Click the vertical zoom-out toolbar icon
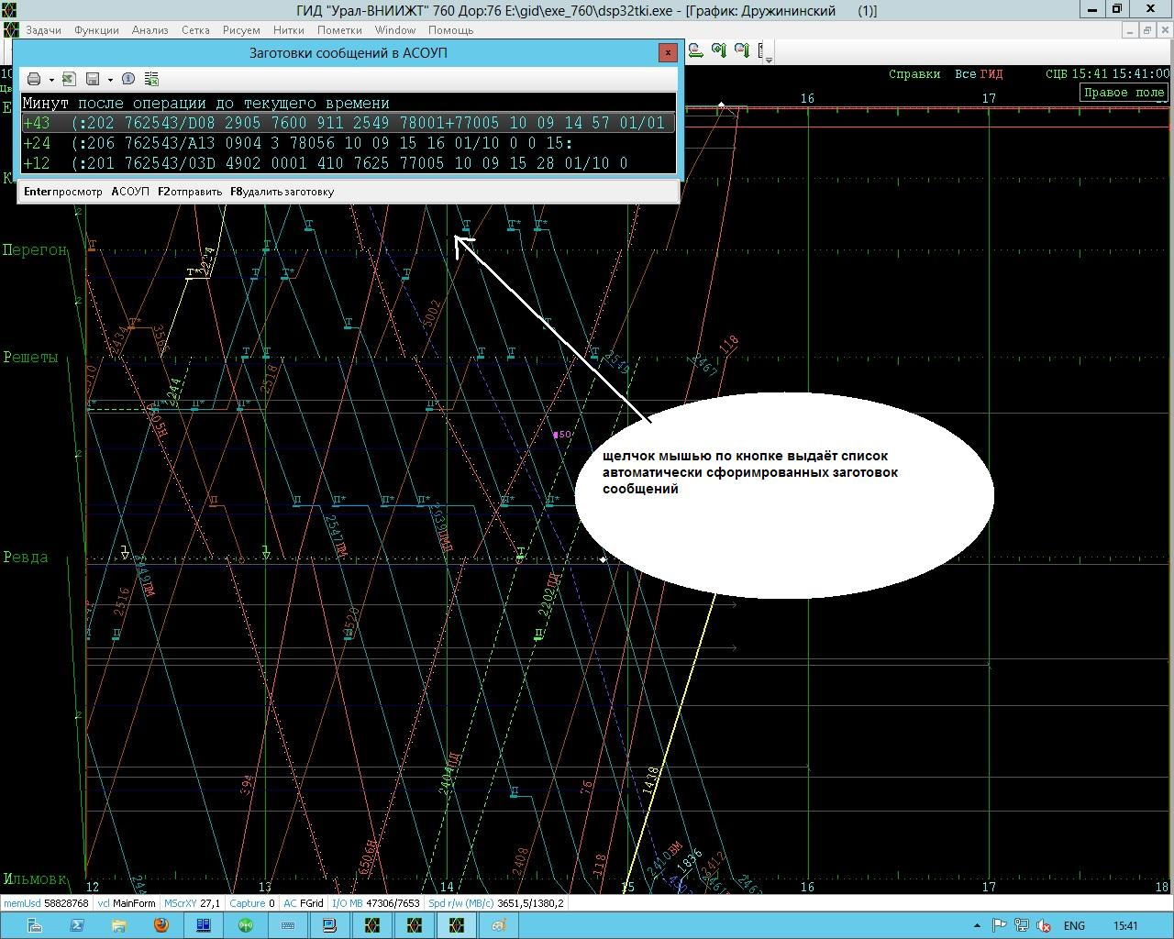1174x939 pixels. coord(742,51)
